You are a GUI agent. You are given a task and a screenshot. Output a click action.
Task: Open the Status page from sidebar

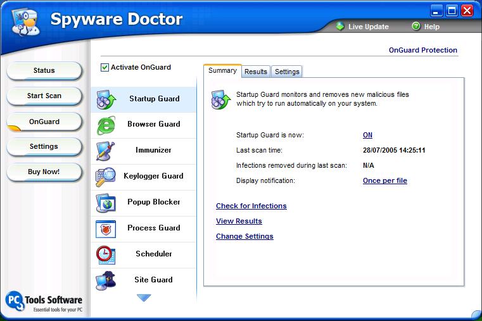pyautogui.click(x=44, y=71)
